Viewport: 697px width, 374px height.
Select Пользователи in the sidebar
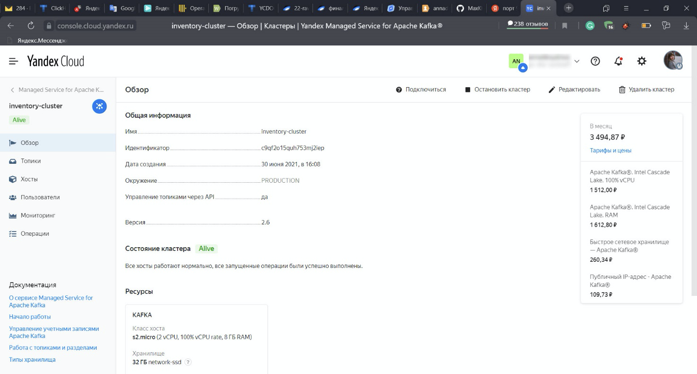point(58,197)
